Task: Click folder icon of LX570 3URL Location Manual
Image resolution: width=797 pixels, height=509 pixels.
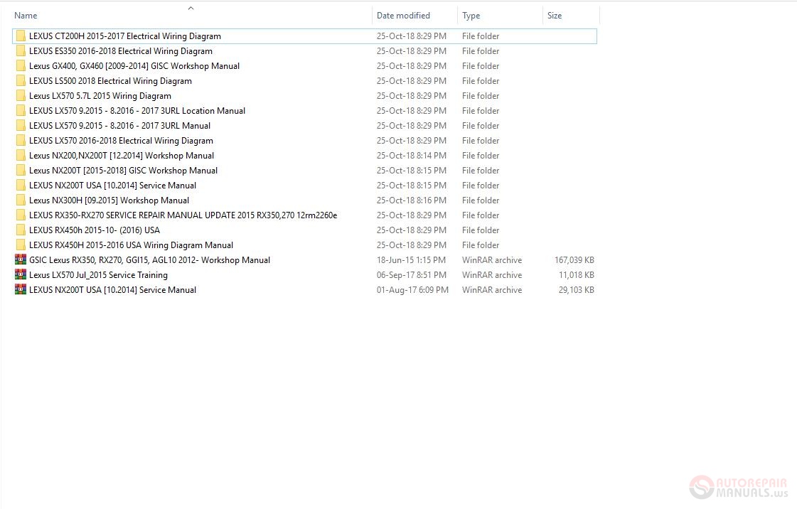Action: [21, 111]
